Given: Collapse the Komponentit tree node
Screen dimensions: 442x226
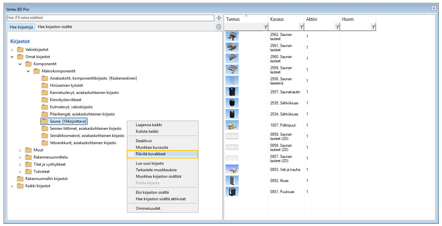Looking at the screenshot, I should (20, 64).
